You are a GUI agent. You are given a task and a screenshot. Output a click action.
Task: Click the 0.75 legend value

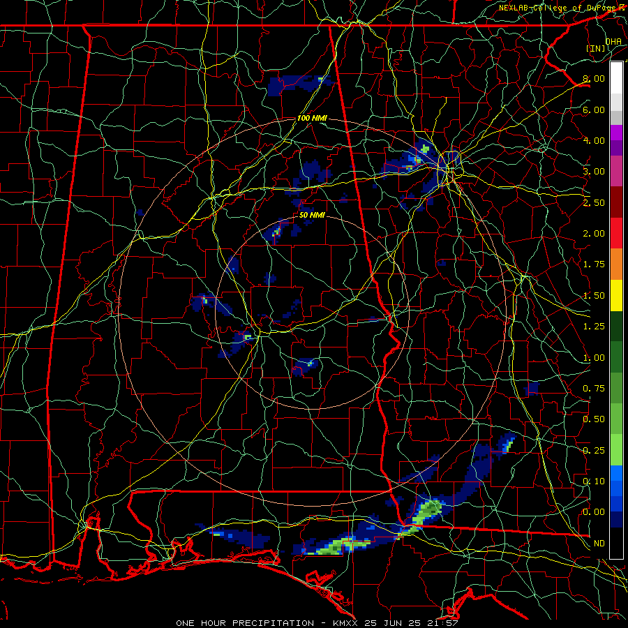click(594, 389)
